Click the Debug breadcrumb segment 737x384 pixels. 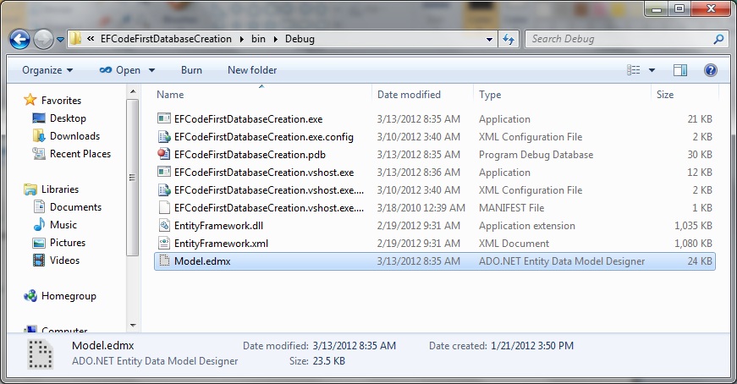point(300,39)
